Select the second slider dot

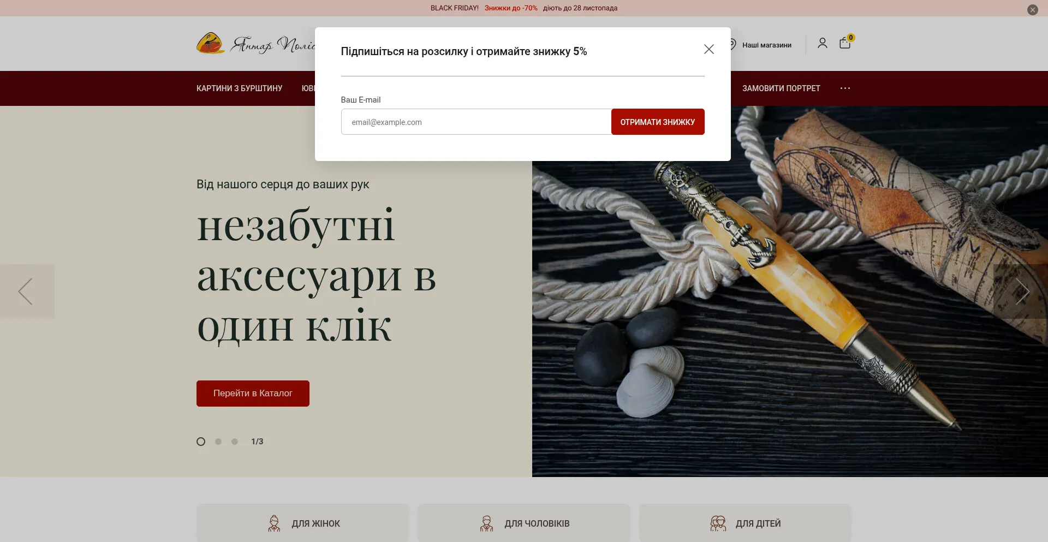pos(218,442)
